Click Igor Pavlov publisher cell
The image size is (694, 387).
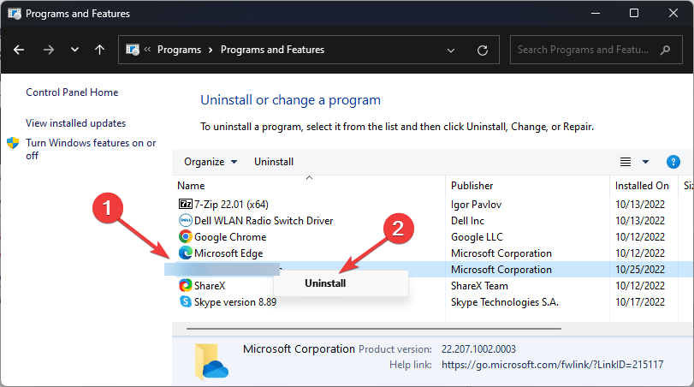[477, 204]
